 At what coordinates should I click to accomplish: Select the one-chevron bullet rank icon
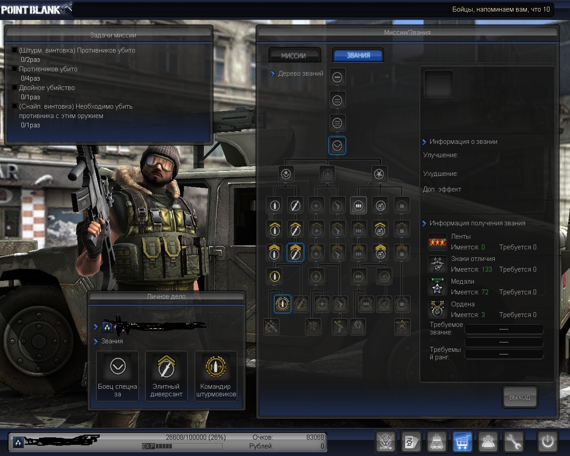(274, 229)
